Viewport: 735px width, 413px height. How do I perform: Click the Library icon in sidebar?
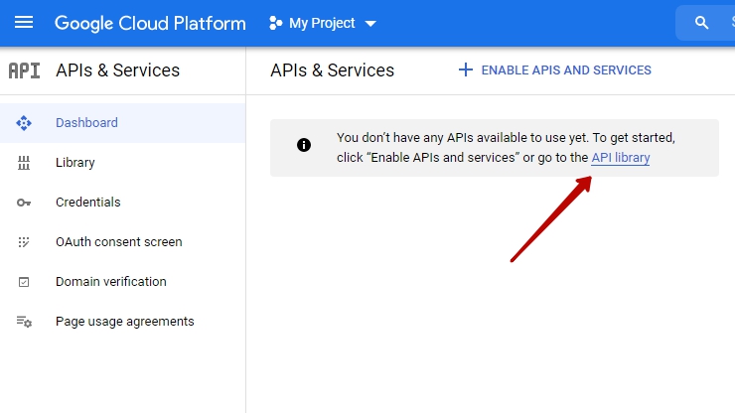click(24, 163)
